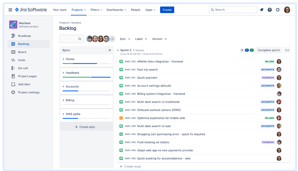The width and height of the screenshot is (298, 171).
Task: Open the help question mark icon
Action: coord(270,10)
